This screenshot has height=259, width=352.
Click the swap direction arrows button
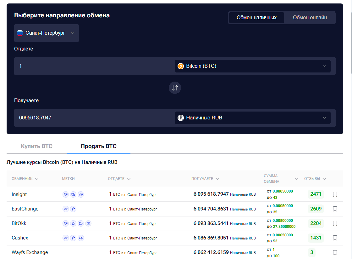click(175, 88)
